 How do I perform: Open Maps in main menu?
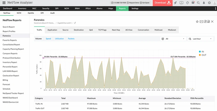111,8
